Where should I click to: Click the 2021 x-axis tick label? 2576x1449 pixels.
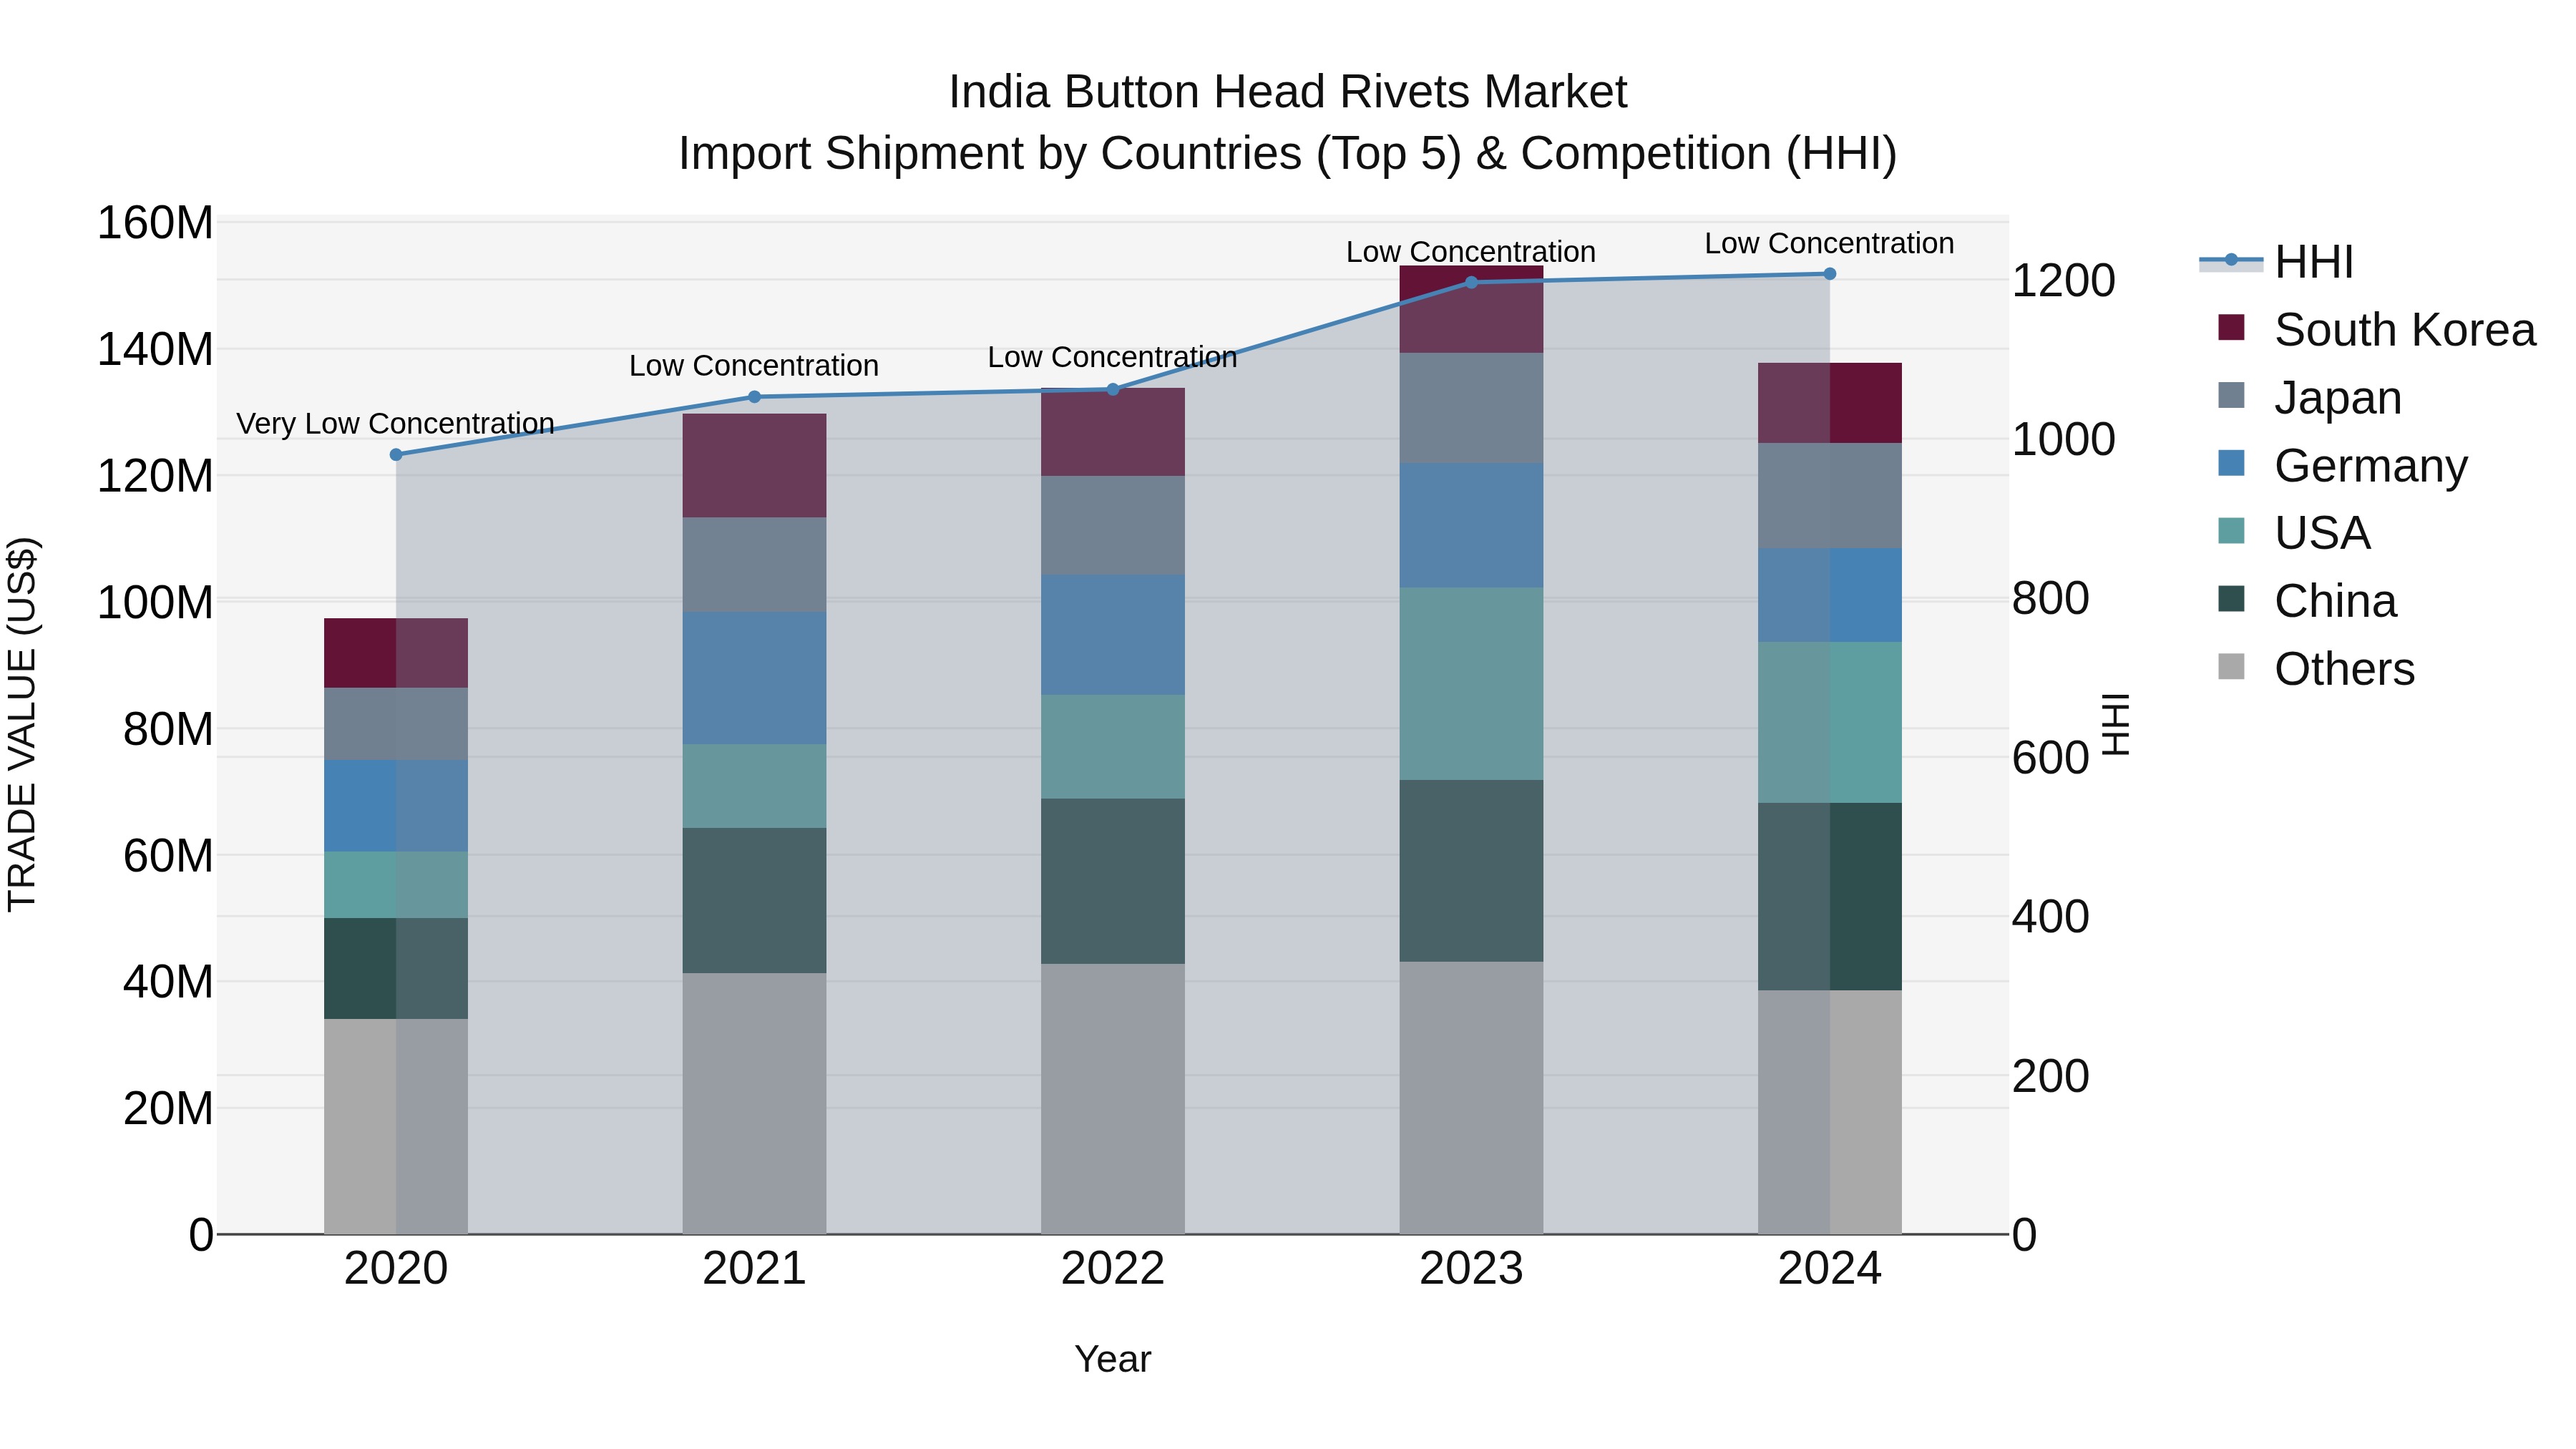[x=755, y=1269]
